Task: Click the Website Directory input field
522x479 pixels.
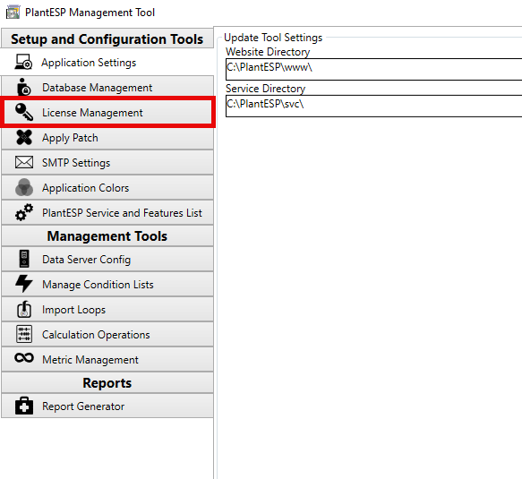Action: [x=373, y=69]
